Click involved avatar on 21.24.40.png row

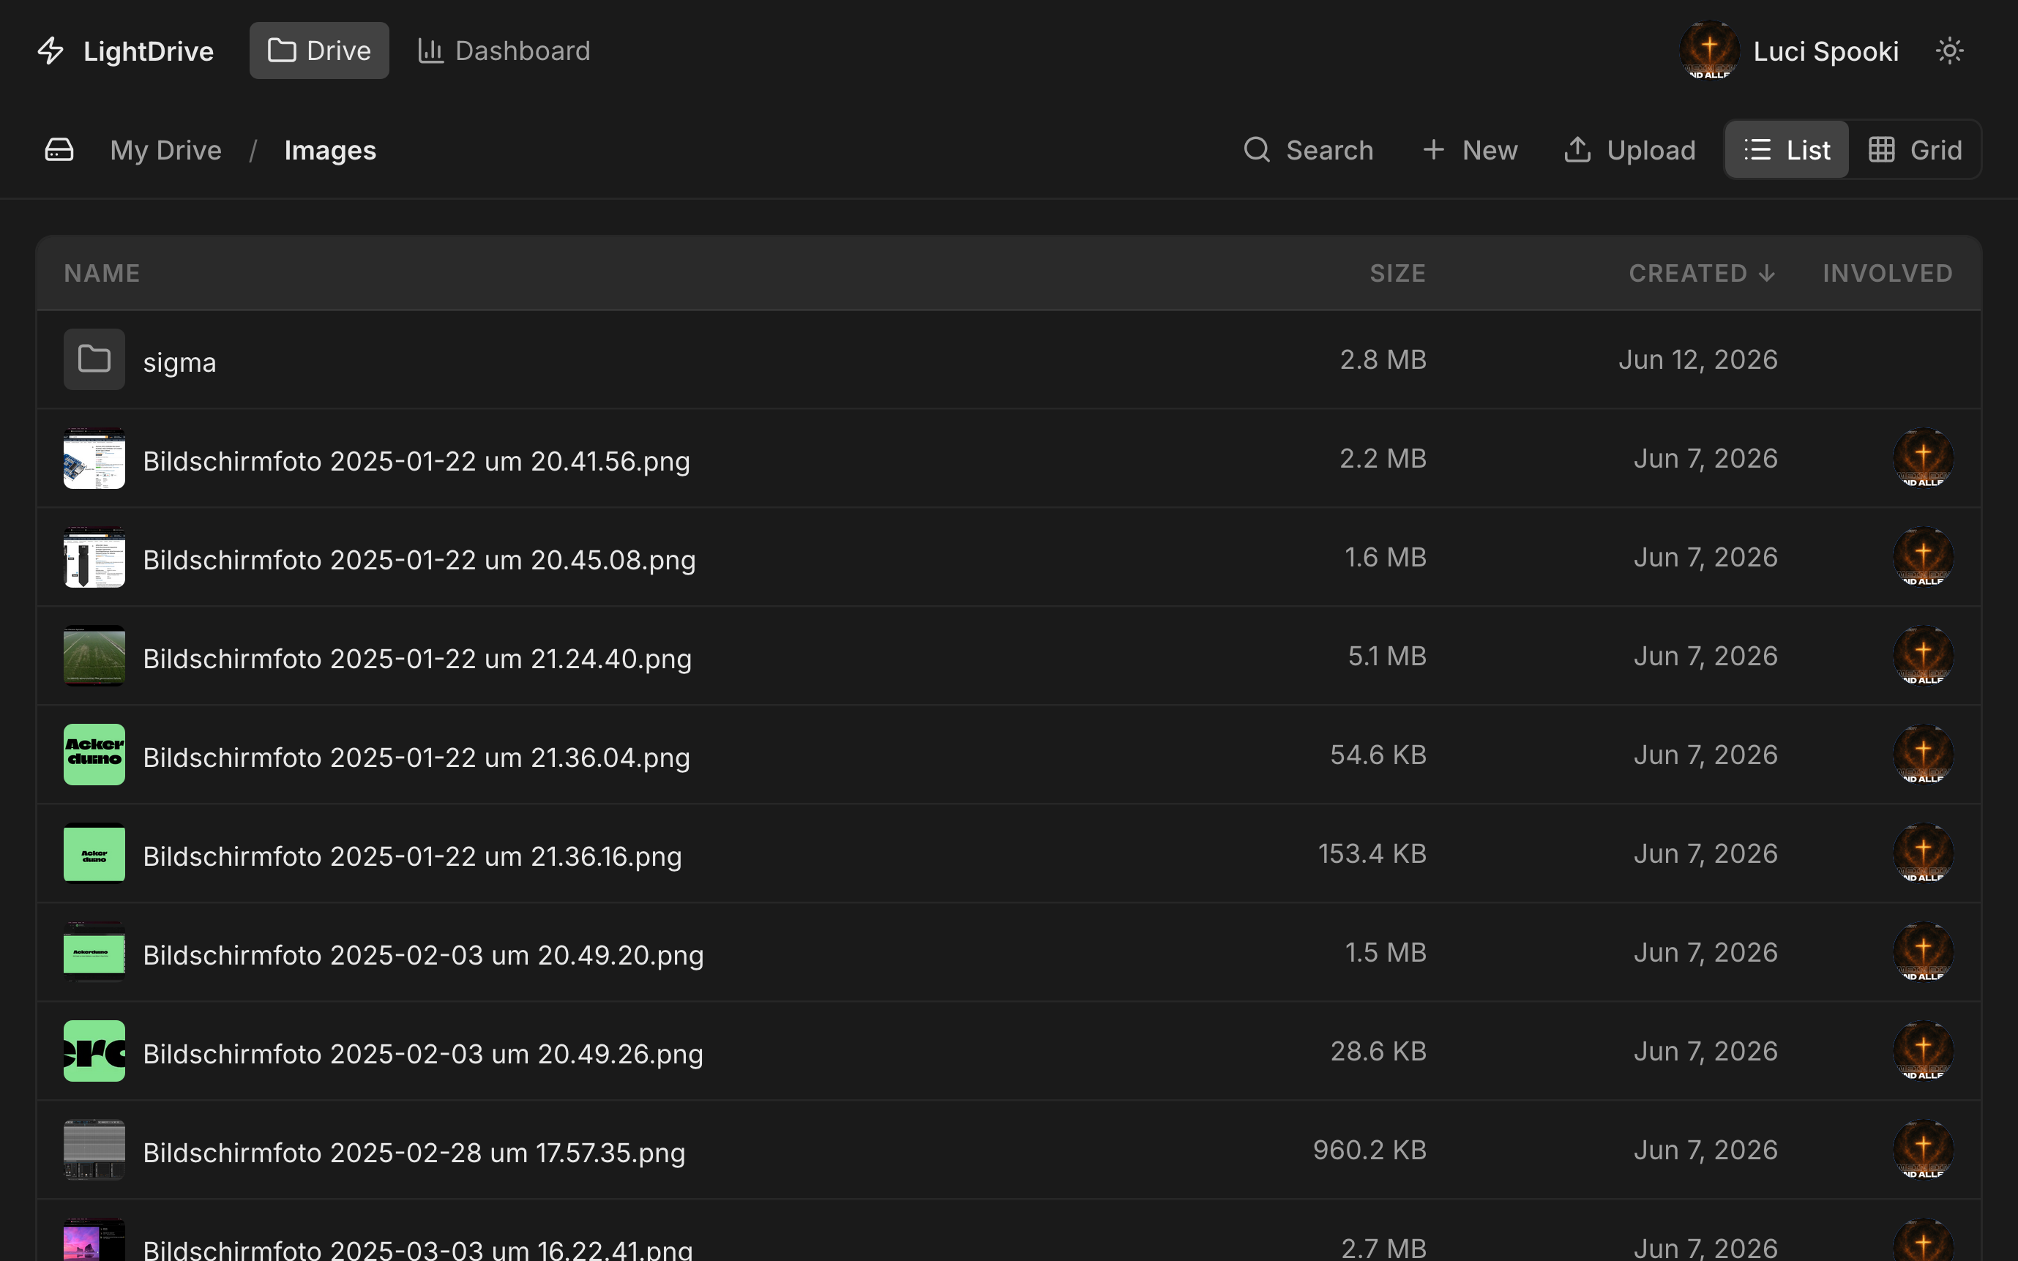click(x=1923, y=656)
